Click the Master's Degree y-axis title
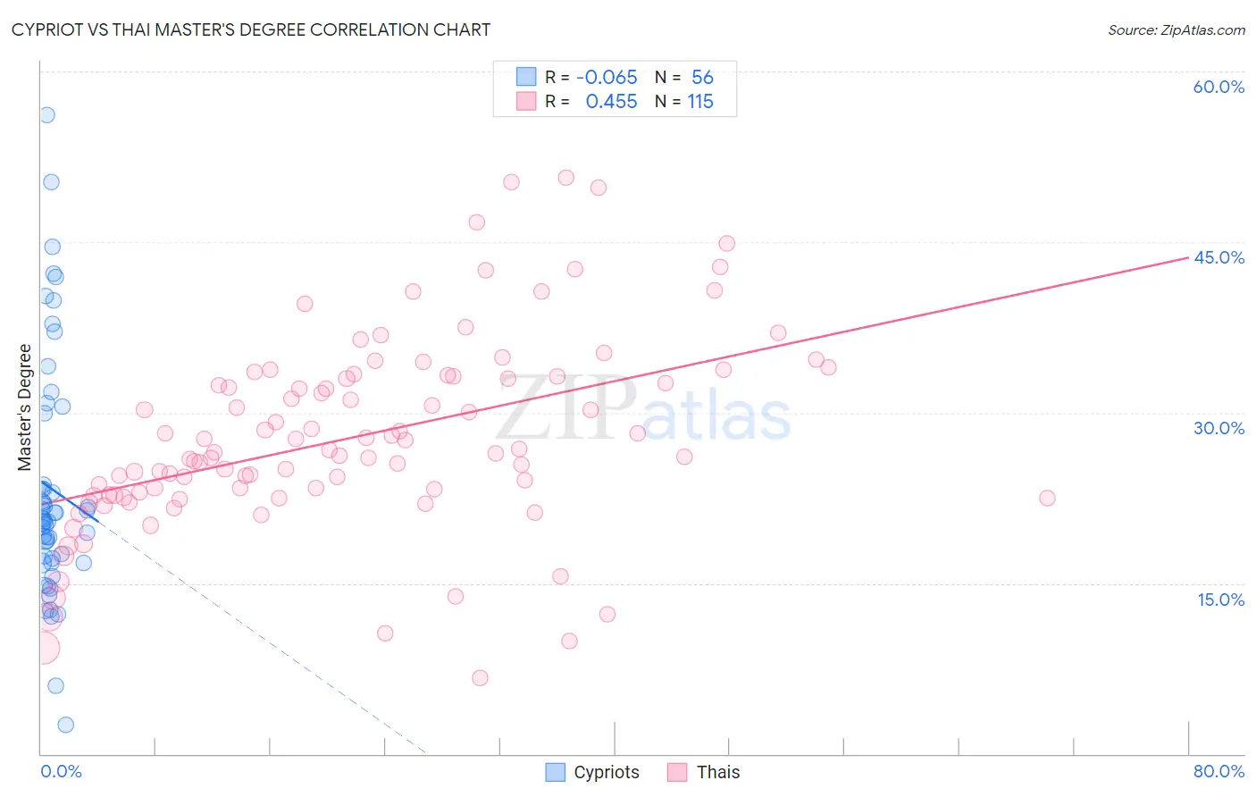 pyautogui.click(x=25, y=407)
